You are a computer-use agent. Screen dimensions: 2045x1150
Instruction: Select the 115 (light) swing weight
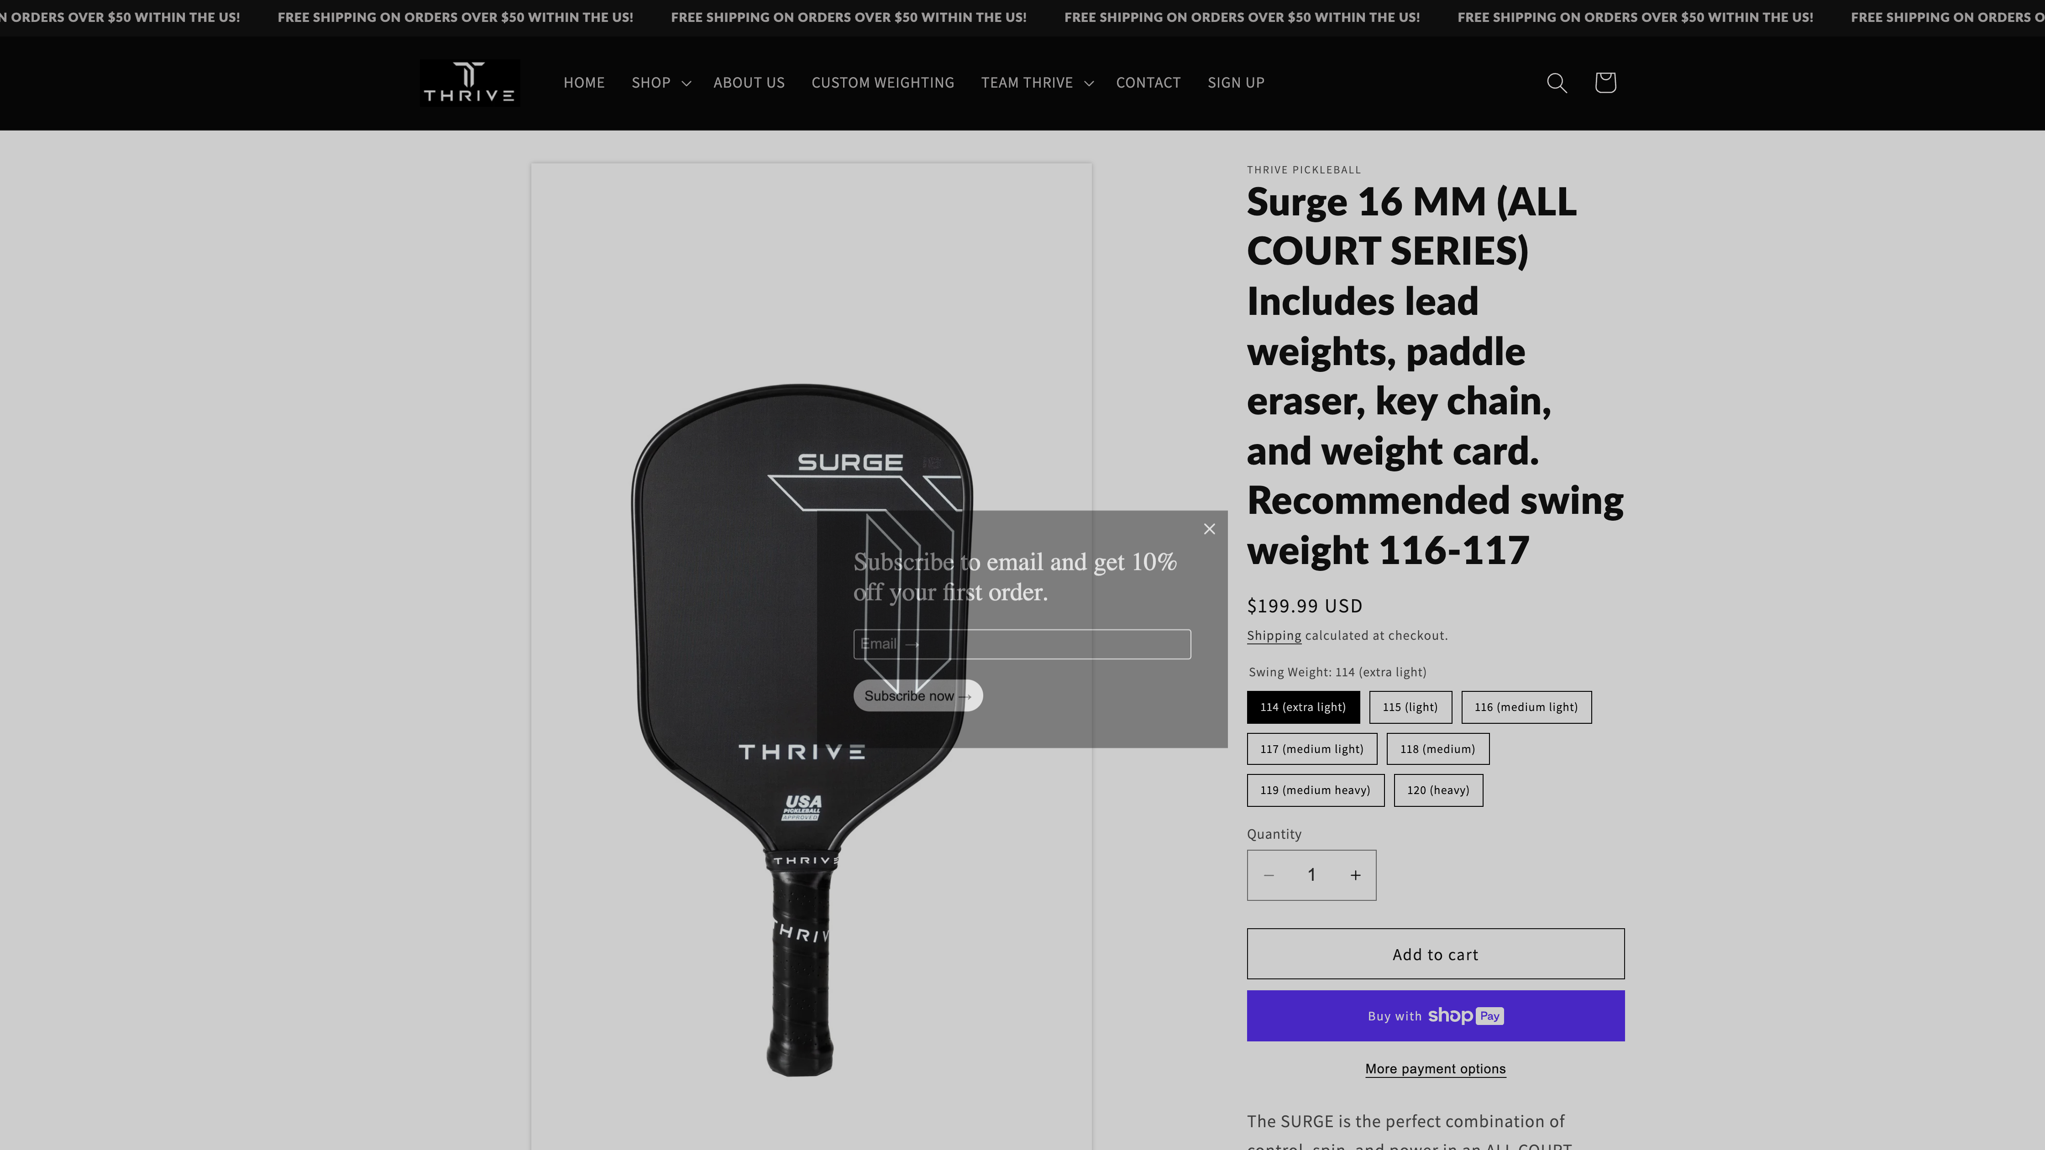[1411, 706]
